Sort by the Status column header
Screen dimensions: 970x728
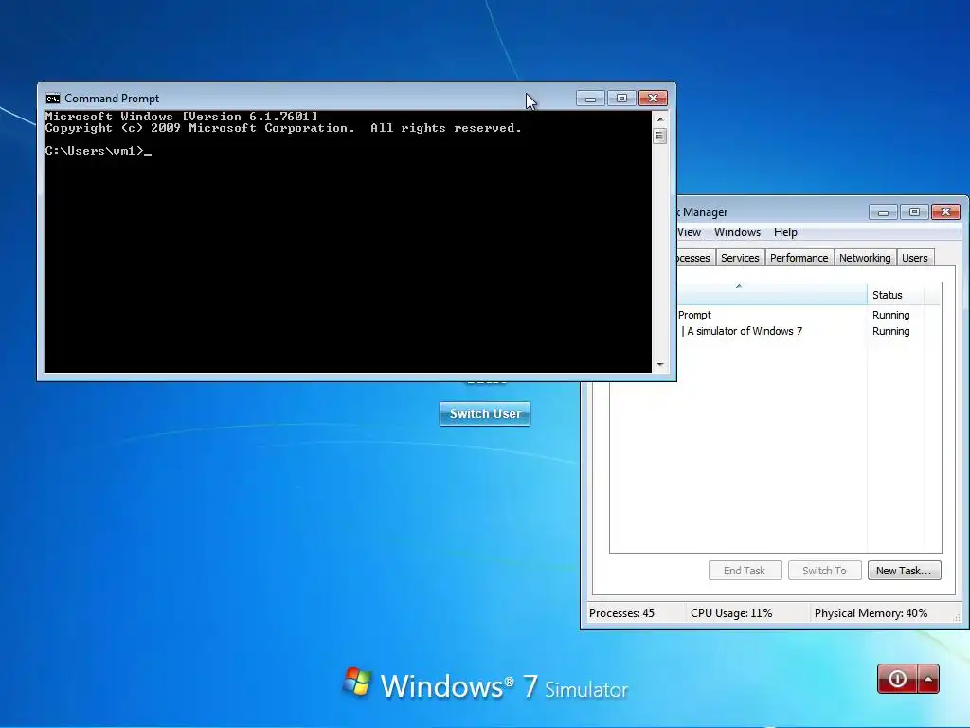[895, 296]
